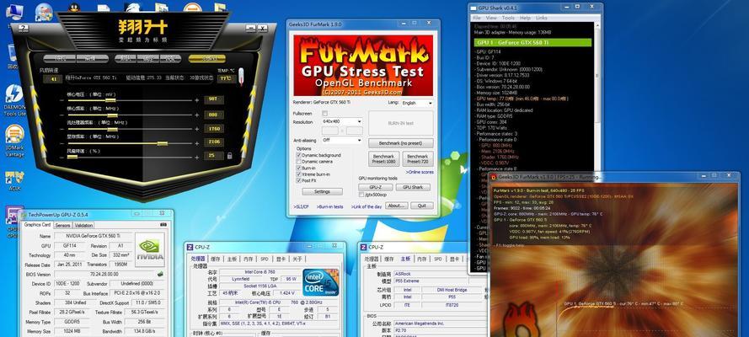Open the Links menu in GPU Shark
749x337 pixels.
click(x=542, y=18)
